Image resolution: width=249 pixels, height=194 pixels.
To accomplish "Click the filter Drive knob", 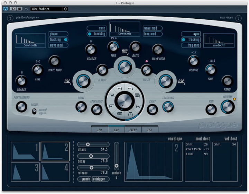I will pyautogui.click(x=81, y=107).
